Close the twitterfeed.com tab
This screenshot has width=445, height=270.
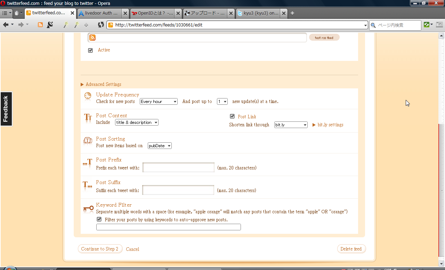coord(73,13)
